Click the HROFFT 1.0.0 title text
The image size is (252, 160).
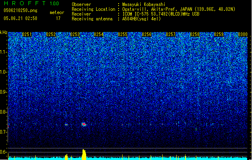point(32,3)
